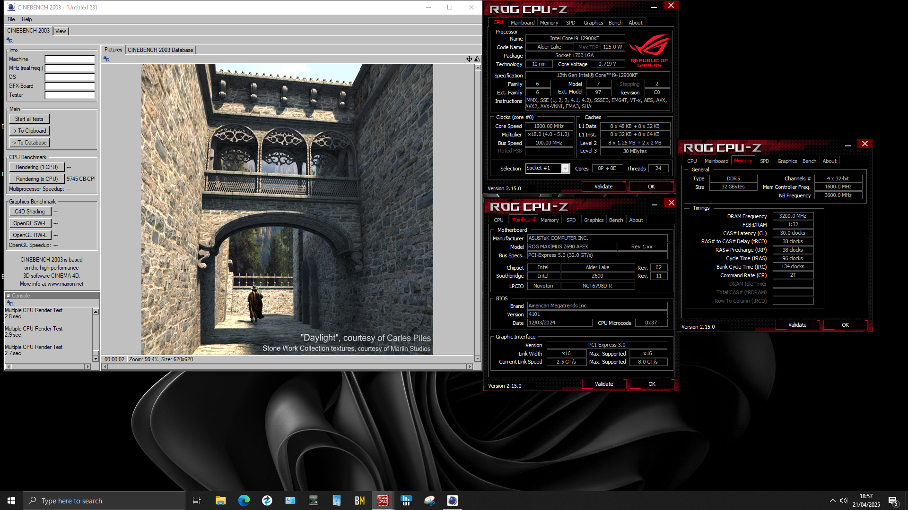This screenshot has height=510, width=908.
Task: Click the BM BenchMate taskbar icon
Action: click(360, 501)
